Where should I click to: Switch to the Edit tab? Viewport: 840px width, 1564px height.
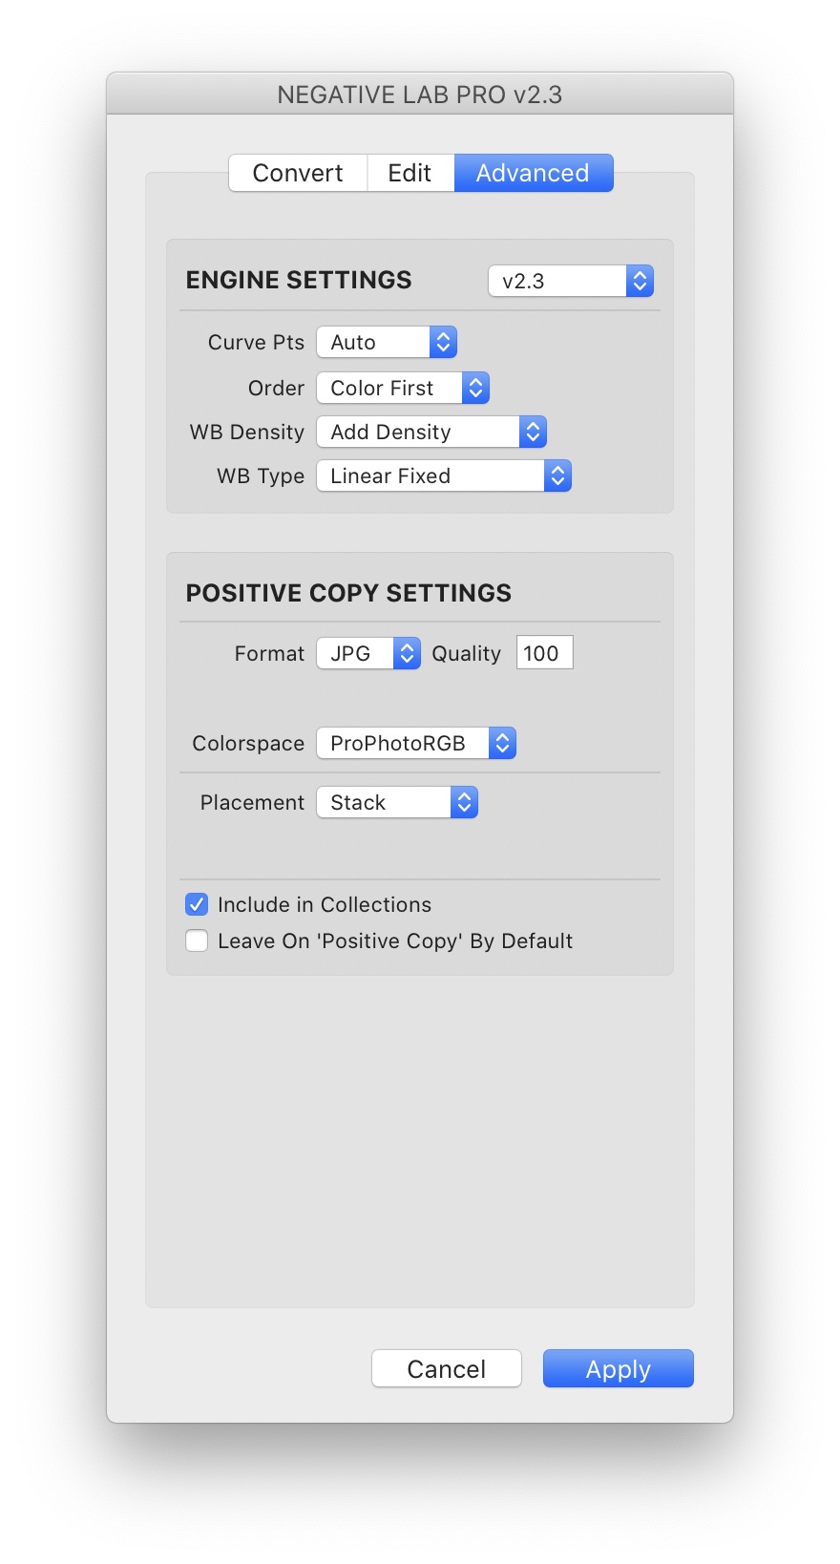410,173
